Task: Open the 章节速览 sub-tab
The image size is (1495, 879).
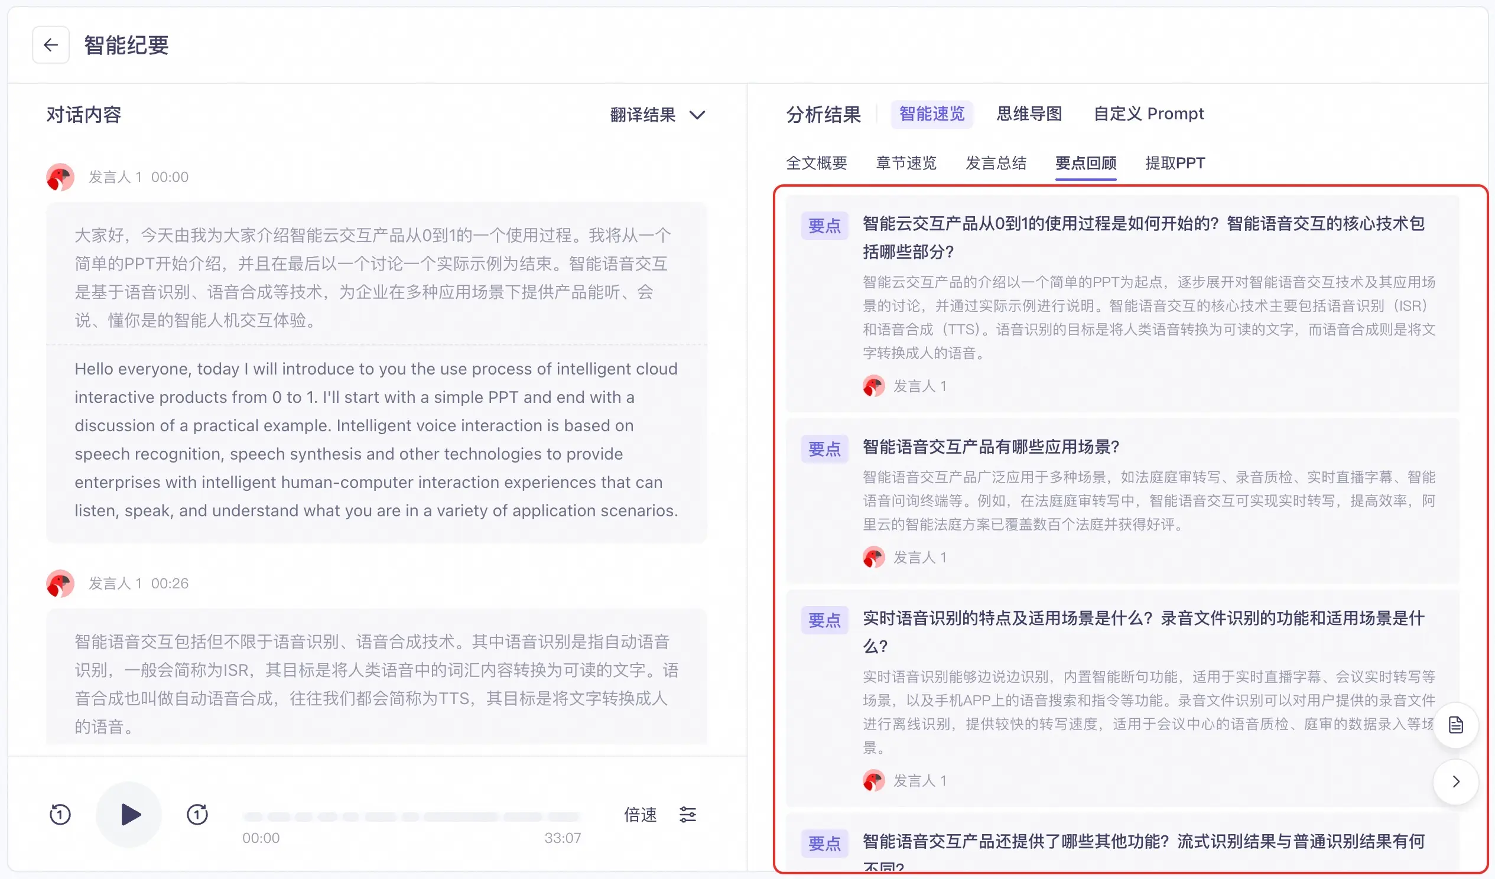Action: (906, 163)
